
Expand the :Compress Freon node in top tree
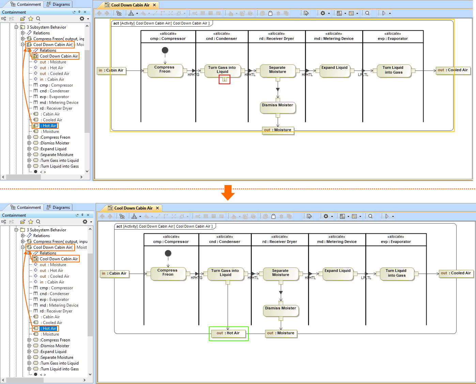pyautogui.click(x=29, y=137)
